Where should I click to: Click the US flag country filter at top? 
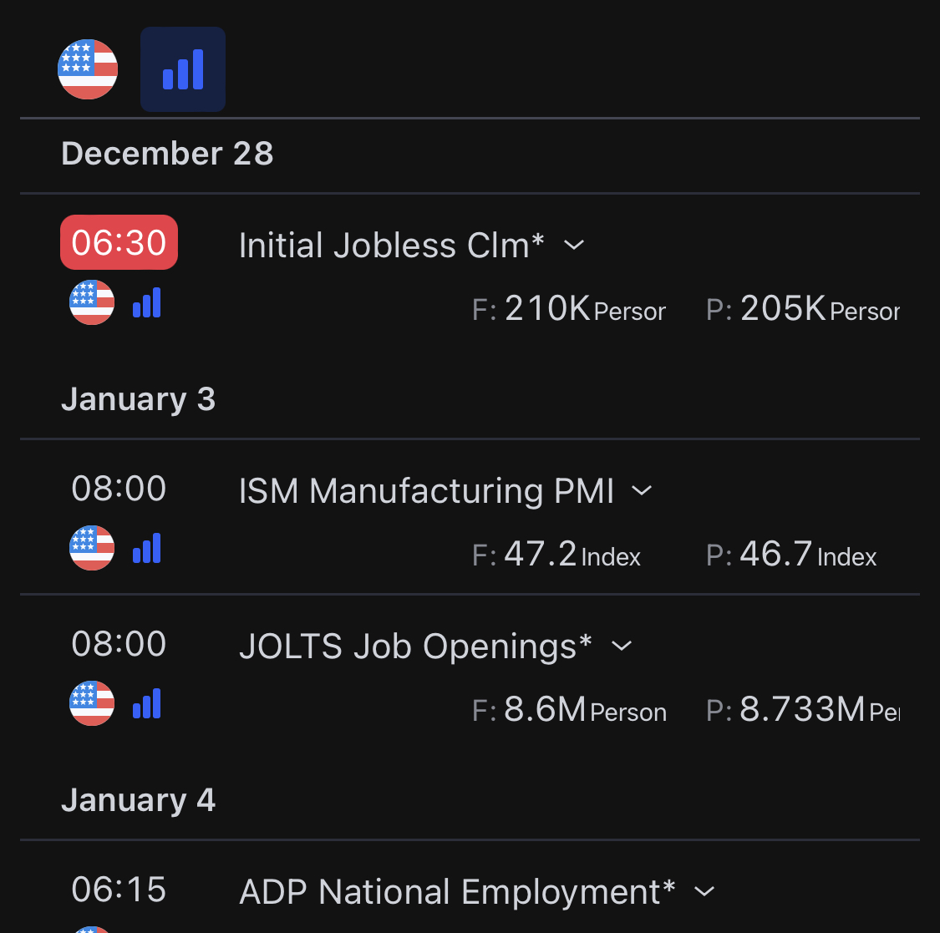[88, 69]
